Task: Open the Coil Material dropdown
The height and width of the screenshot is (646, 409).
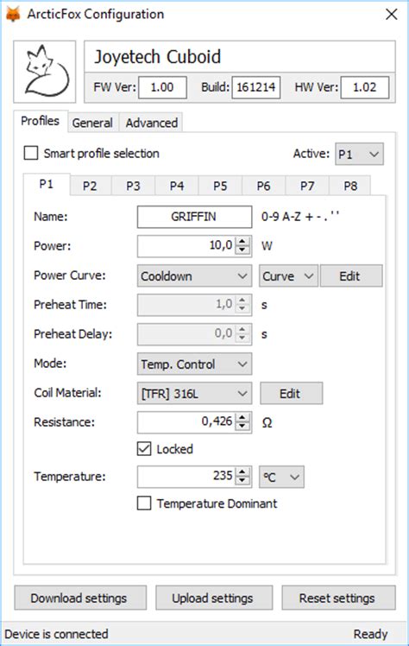Action: 194,394
